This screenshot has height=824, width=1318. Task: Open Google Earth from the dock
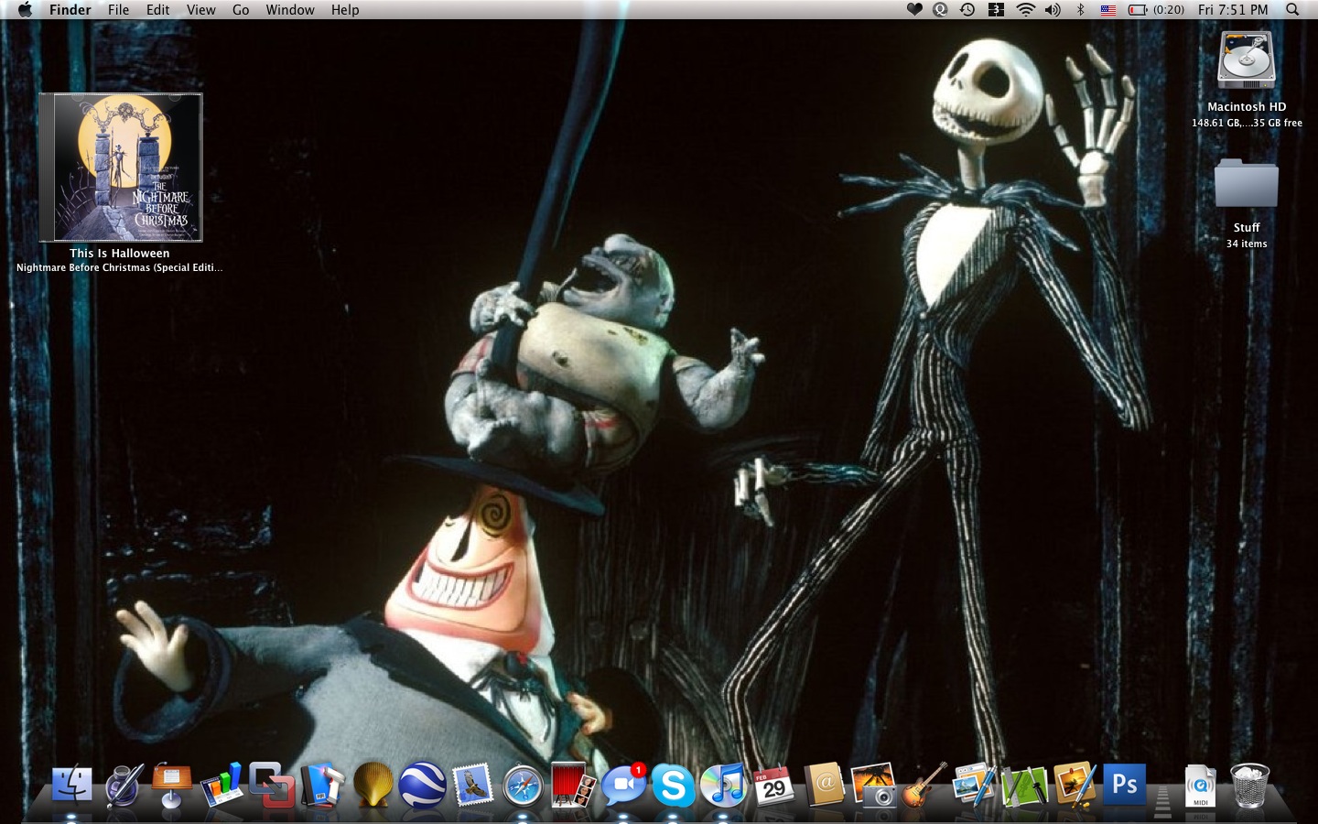[x=422, y=786]
